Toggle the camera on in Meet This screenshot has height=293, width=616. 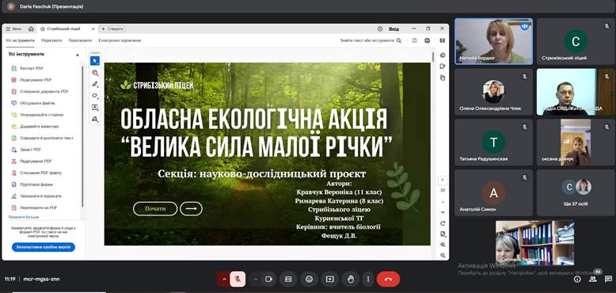pos(269,279)
